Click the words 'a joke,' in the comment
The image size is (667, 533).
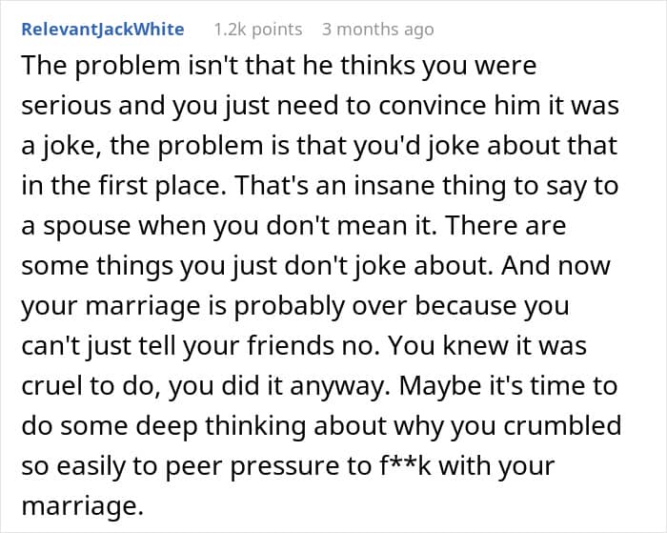[61, 146]
